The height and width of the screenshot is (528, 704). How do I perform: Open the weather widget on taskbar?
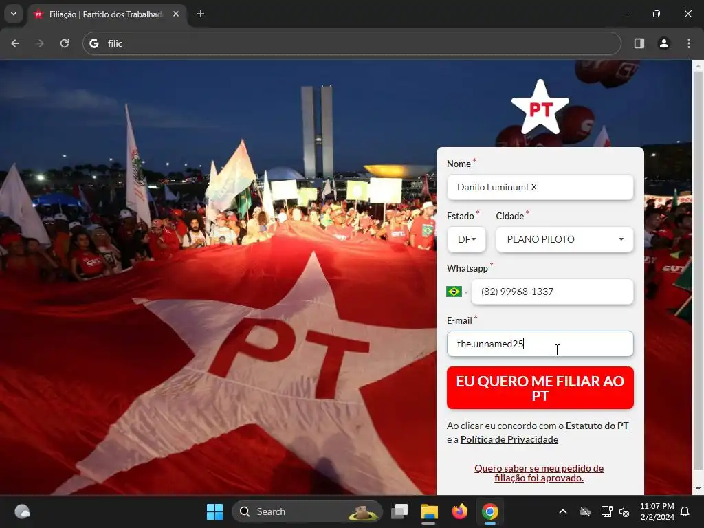(x=22, y=511)
